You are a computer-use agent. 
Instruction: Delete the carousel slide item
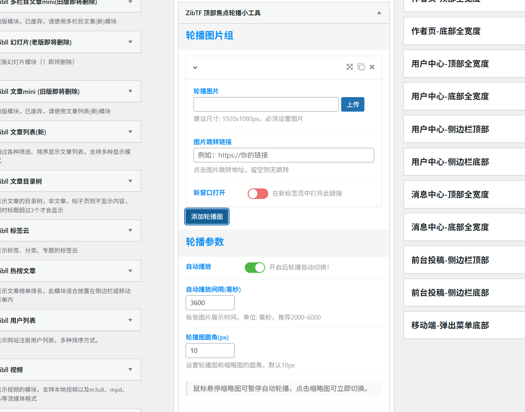point(372,67)
